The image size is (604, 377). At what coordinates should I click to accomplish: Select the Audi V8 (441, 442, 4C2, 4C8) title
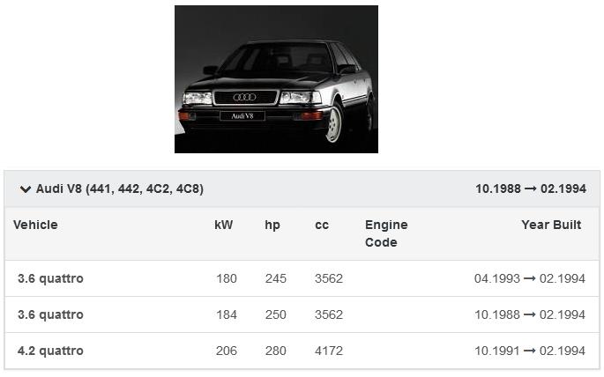point(120,189)
